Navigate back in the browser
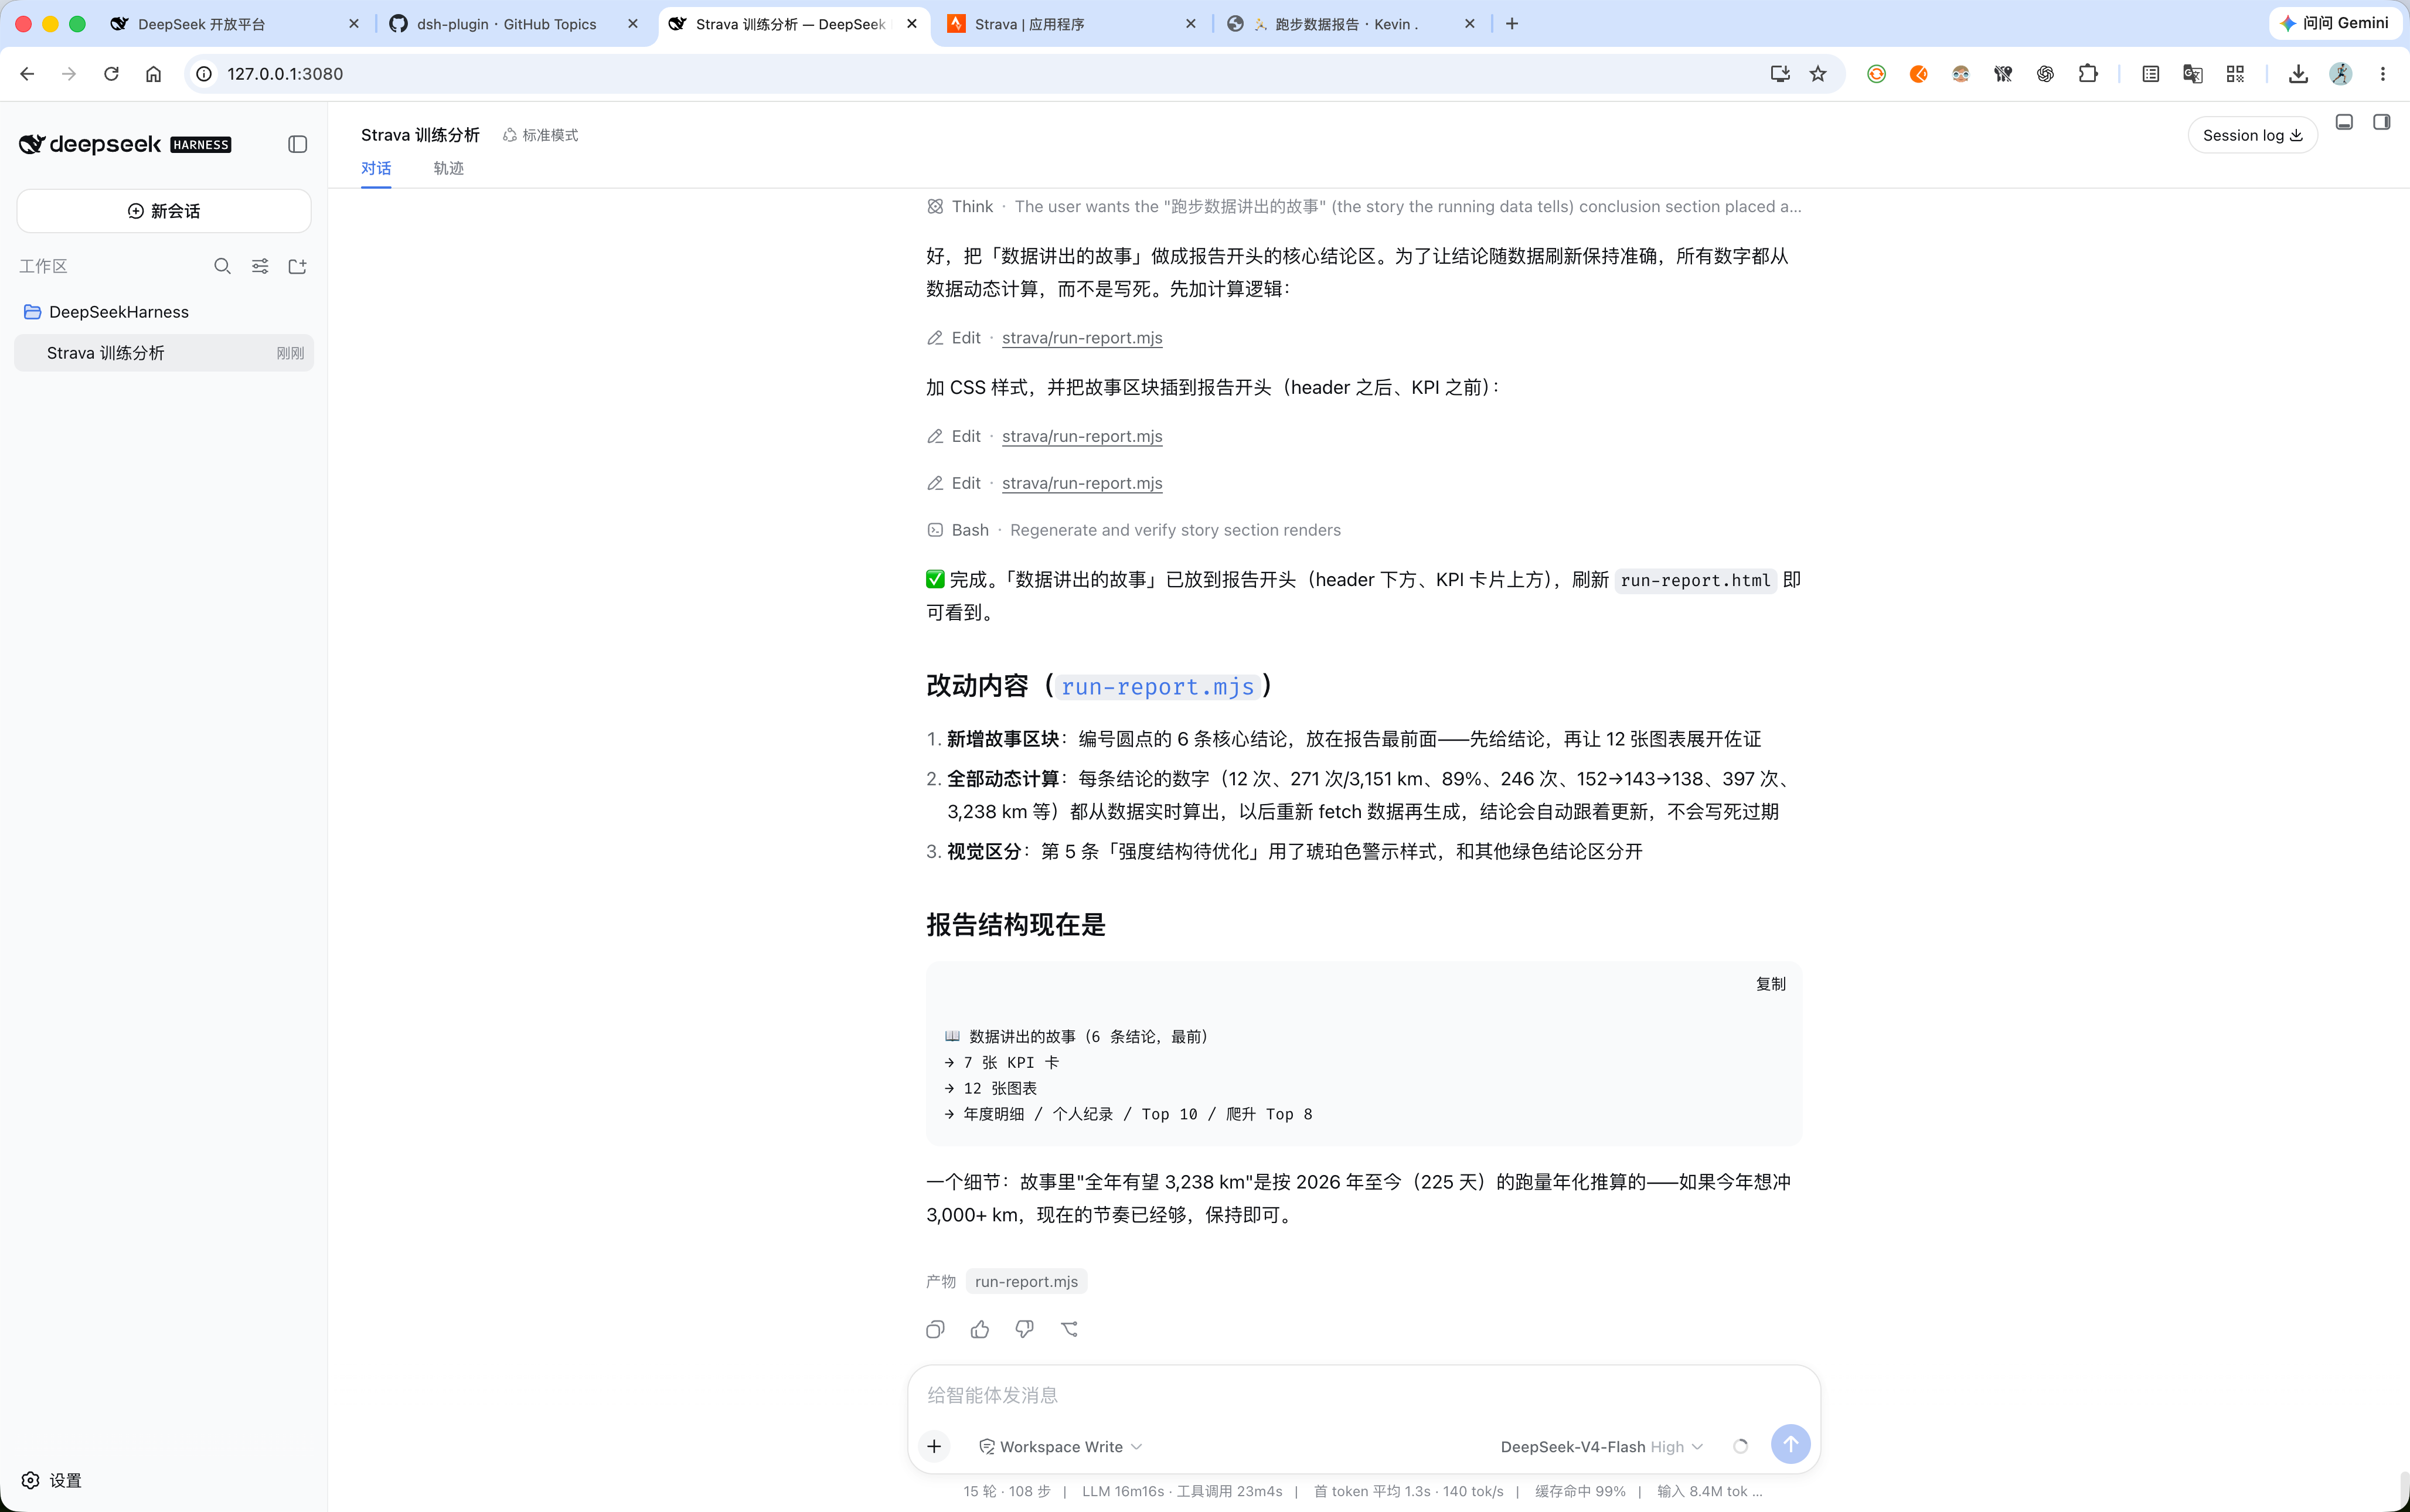Image resolution: width=2410 pixels, height=1512 pixels. click(27, 74)
